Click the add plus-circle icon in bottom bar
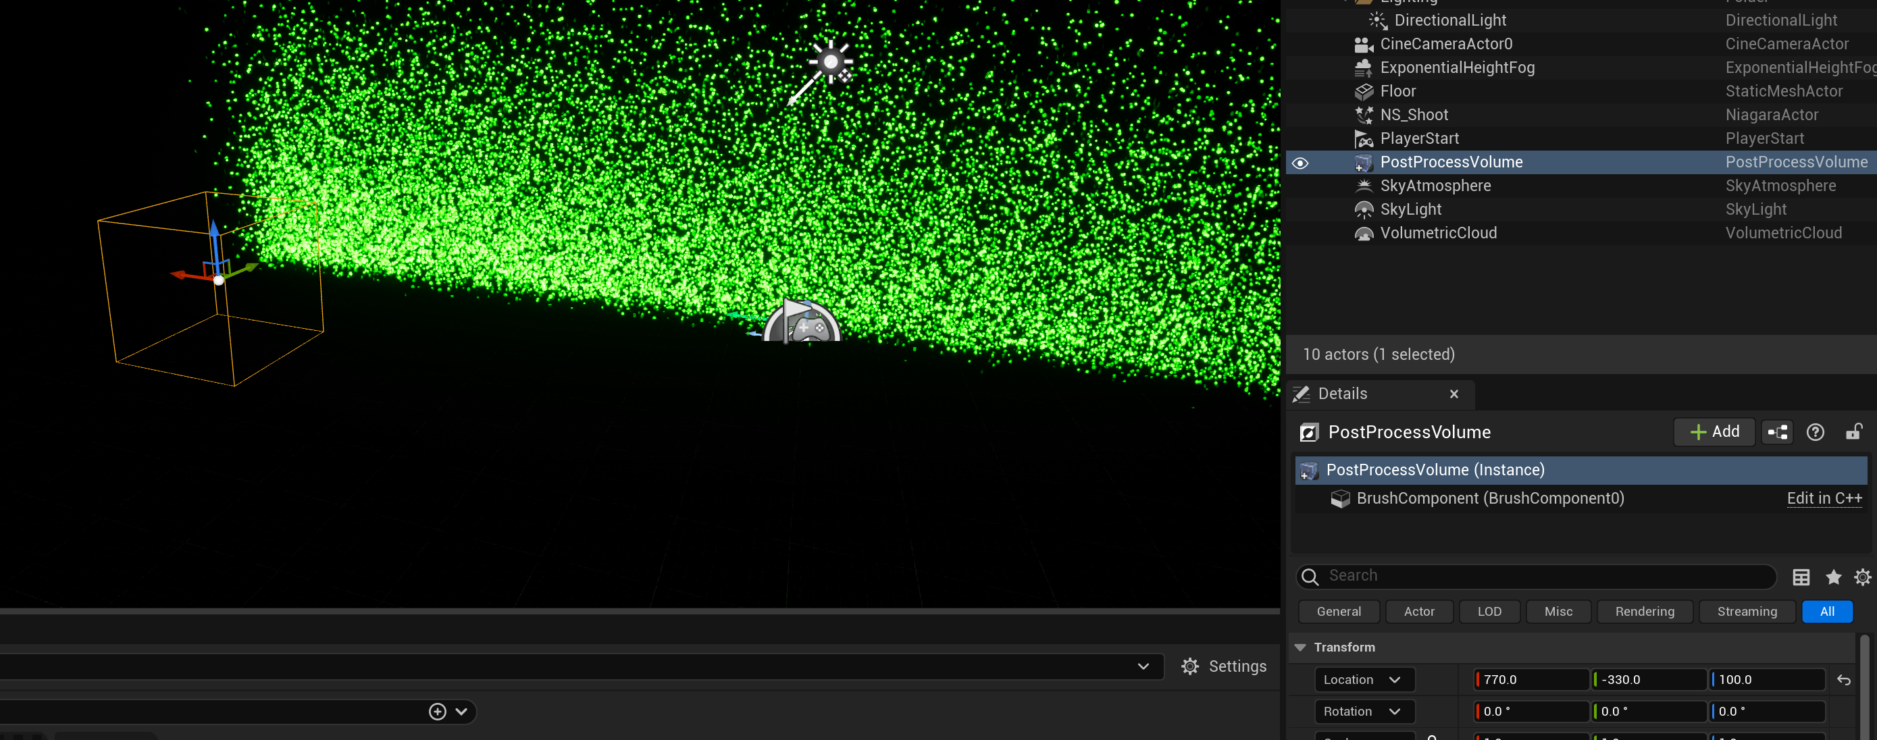Screen dimensions: 1877x740 [437, 712]
